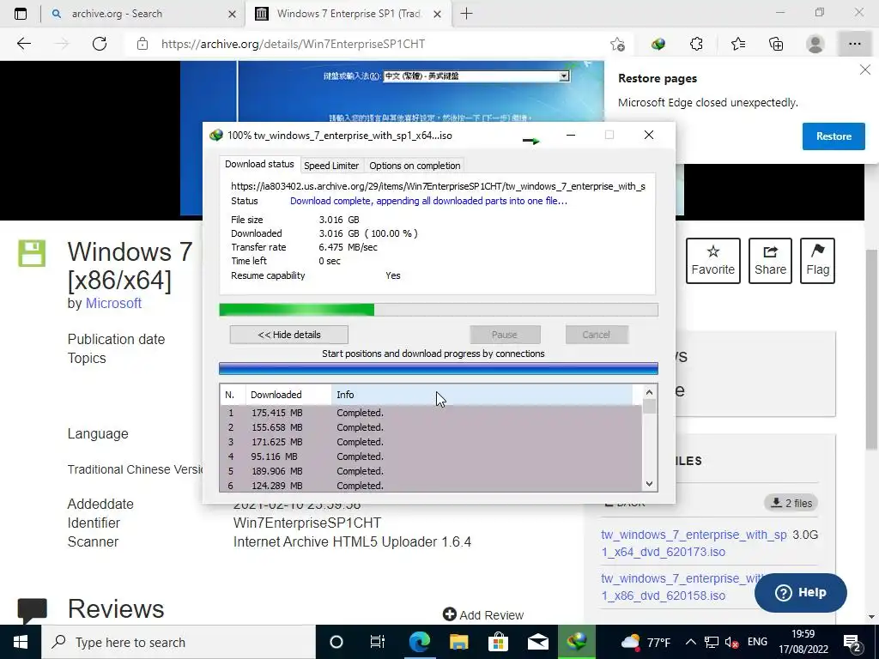
Task: Open the Download status tab
Action: 259,164
